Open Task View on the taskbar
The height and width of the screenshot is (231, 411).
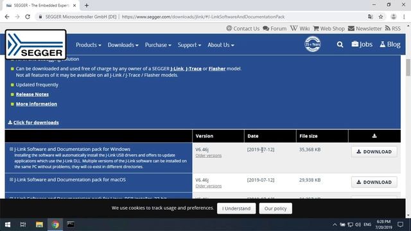(23, 225)
